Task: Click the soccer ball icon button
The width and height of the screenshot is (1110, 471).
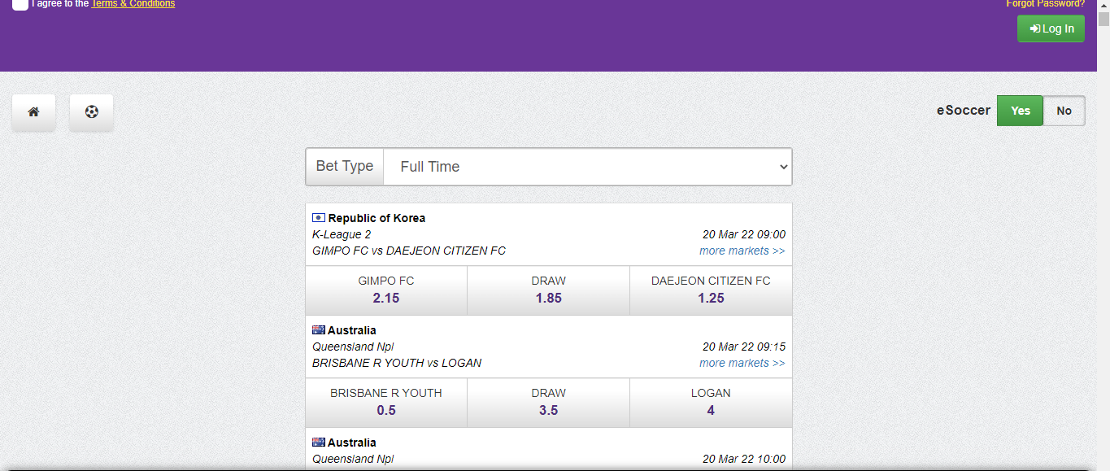Action: click(91, 112)
